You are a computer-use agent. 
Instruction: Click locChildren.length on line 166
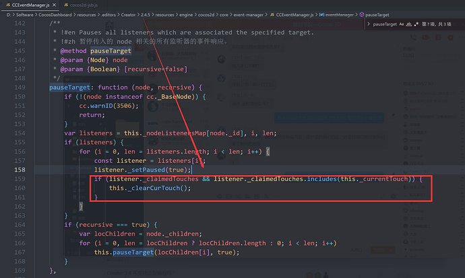click(232, 243)
